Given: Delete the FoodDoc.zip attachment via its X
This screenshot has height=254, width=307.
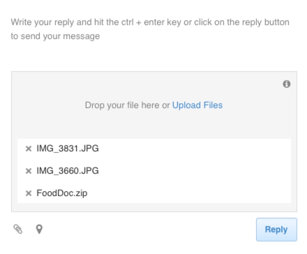Looking at the screenshot, I should 29,193.
